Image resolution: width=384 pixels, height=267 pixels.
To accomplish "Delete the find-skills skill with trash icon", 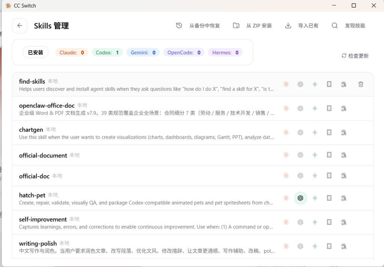I will [361, 84].
